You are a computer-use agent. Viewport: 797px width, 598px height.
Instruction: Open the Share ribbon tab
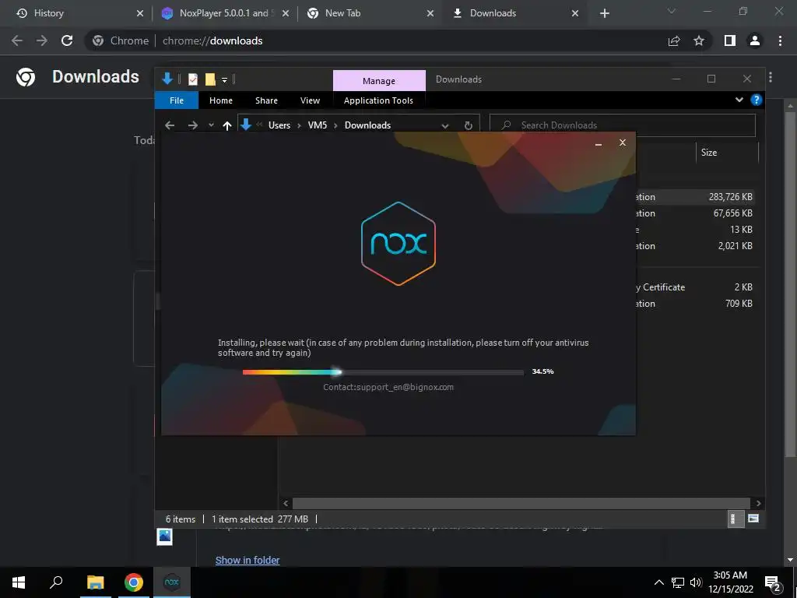266,100
